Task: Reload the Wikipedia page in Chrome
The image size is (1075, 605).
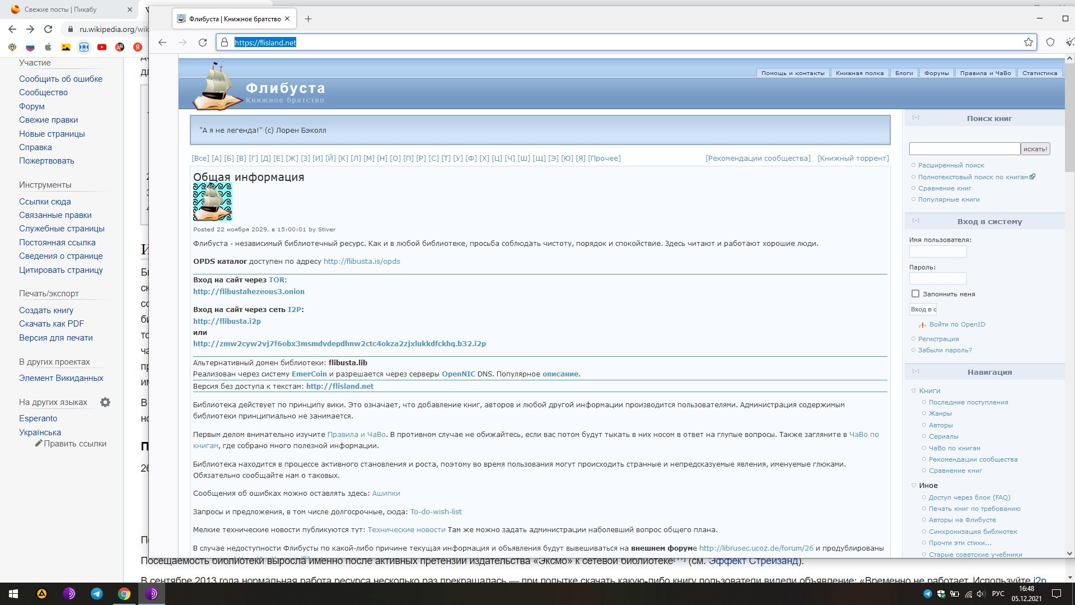Action: tap(48, 29)
